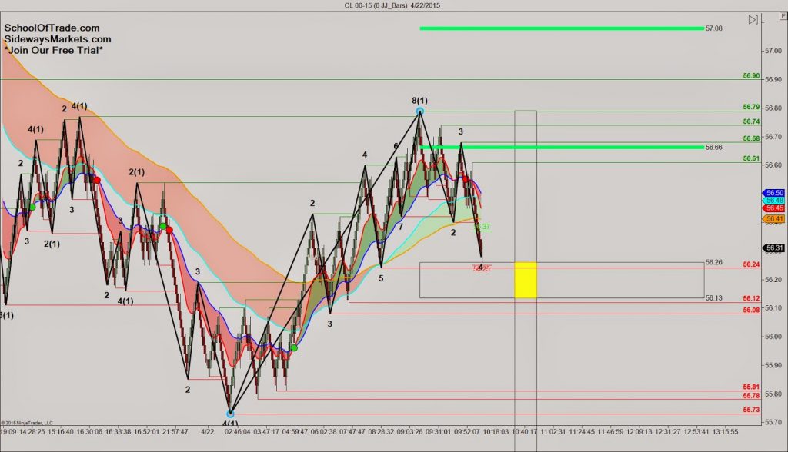The width and height of the screenshot is (788, 452).
Task: Click the *Join Our Free Trial* text
Action: click(54, 50)
